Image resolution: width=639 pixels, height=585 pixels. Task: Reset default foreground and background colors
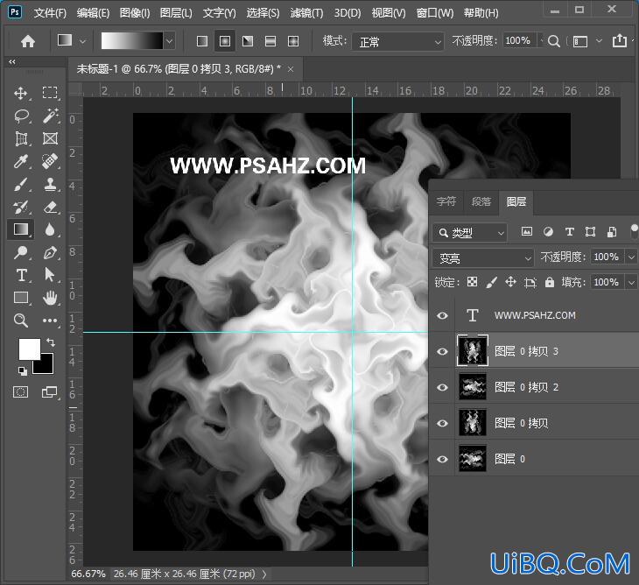coord(23,370)
